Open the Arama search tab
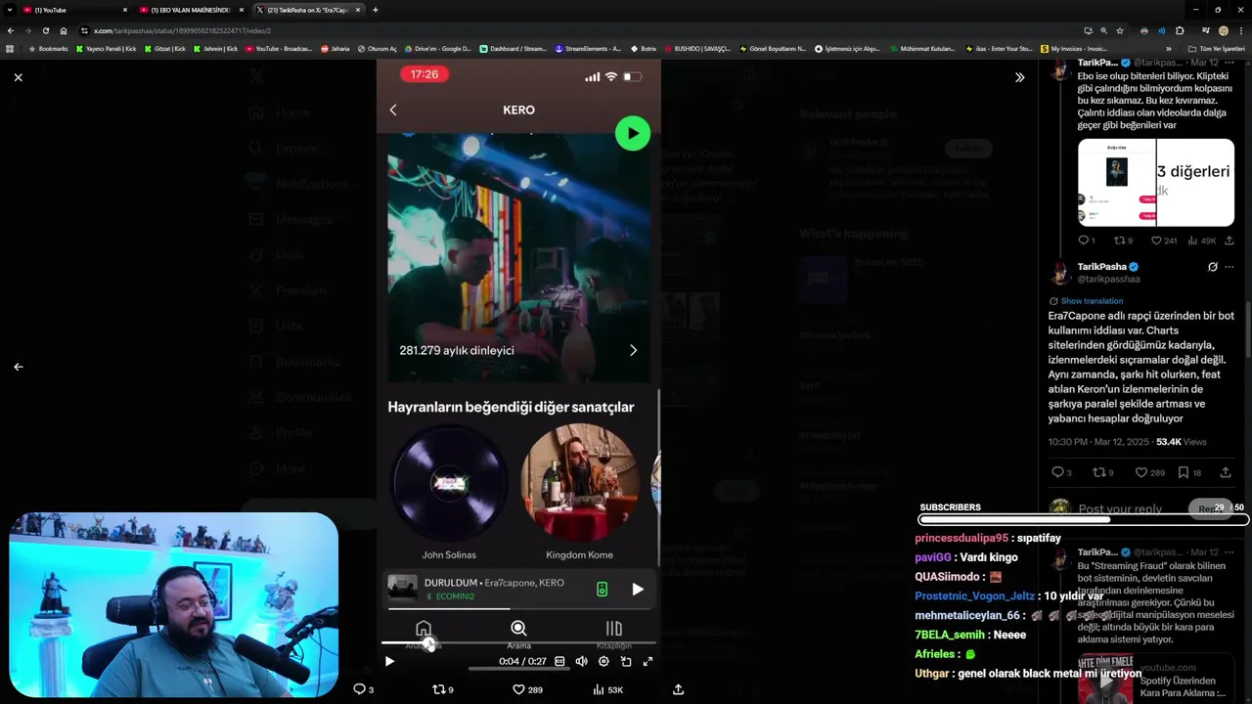The width and height of the screenshot is (1252, 704). pyautogui.click(x=518, y=634)
